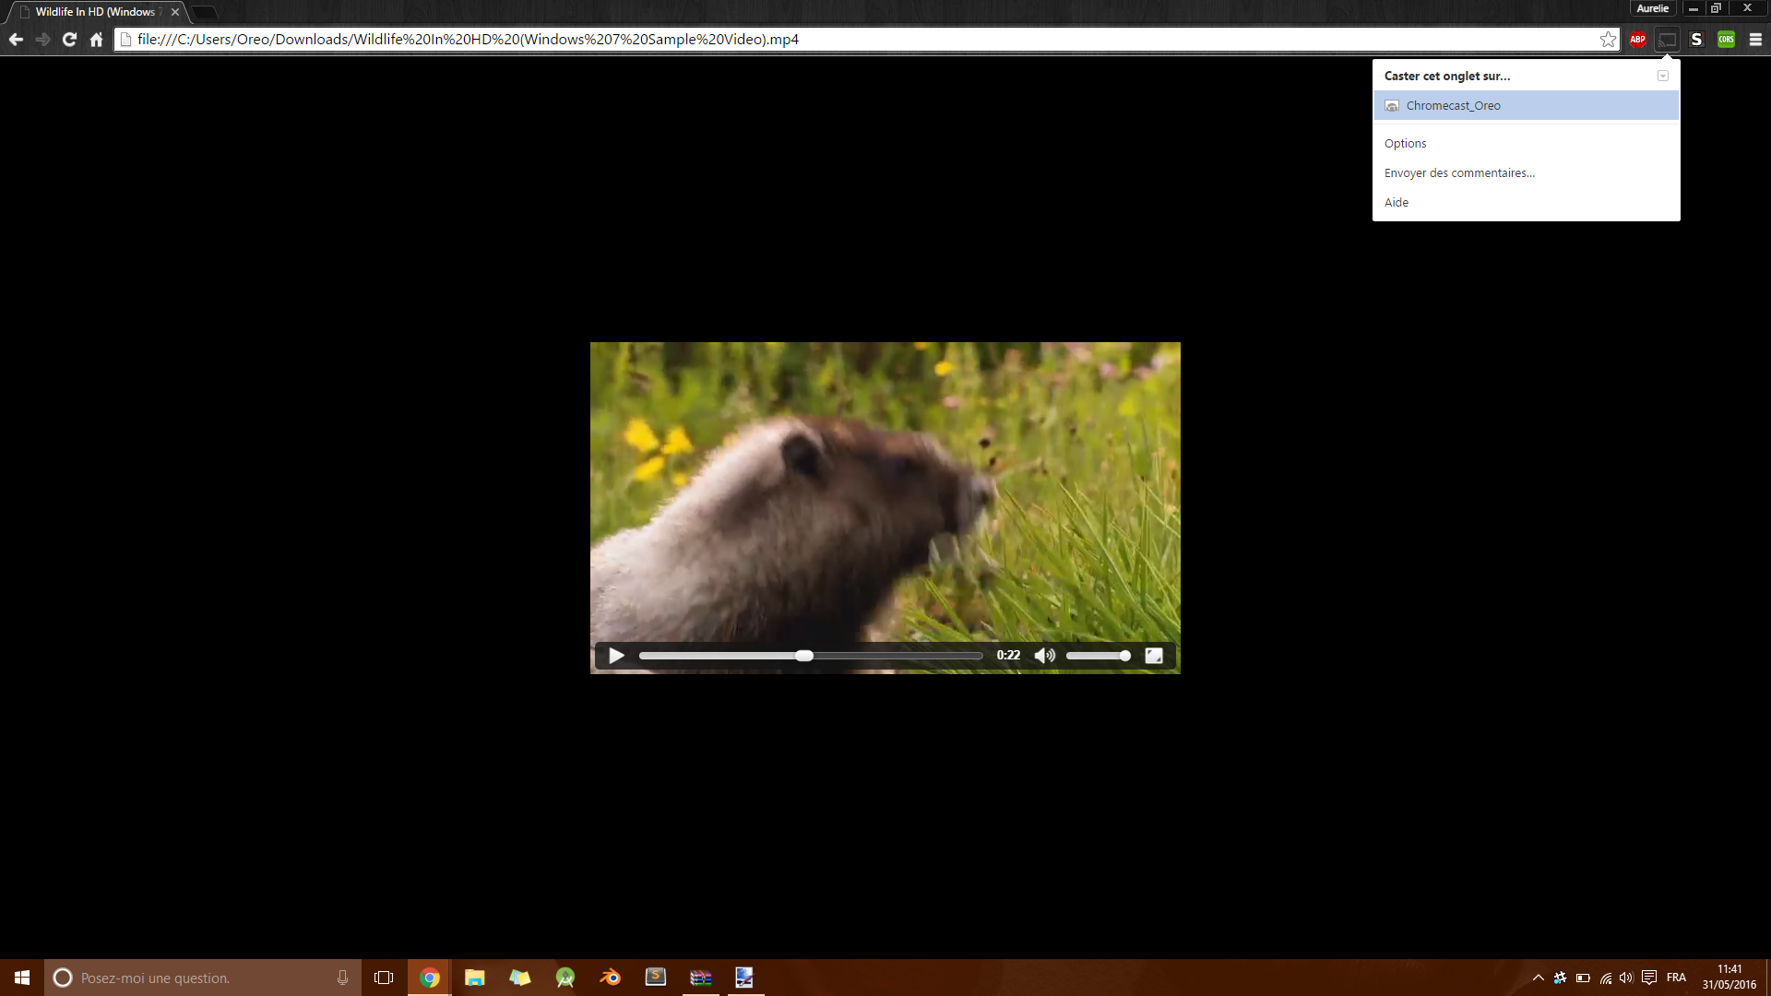Mute the video sound
1771x996 pixels.
[1044, 656]
